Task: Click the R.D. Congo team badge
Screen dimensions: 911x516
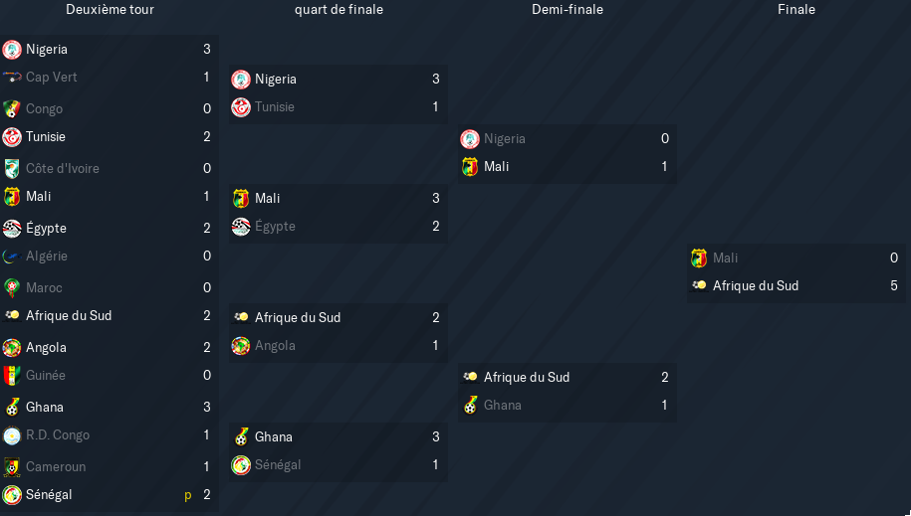Action: click(12, 435)
